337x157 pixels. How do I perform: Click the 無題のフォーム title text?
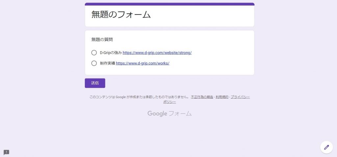coord(121,14)
